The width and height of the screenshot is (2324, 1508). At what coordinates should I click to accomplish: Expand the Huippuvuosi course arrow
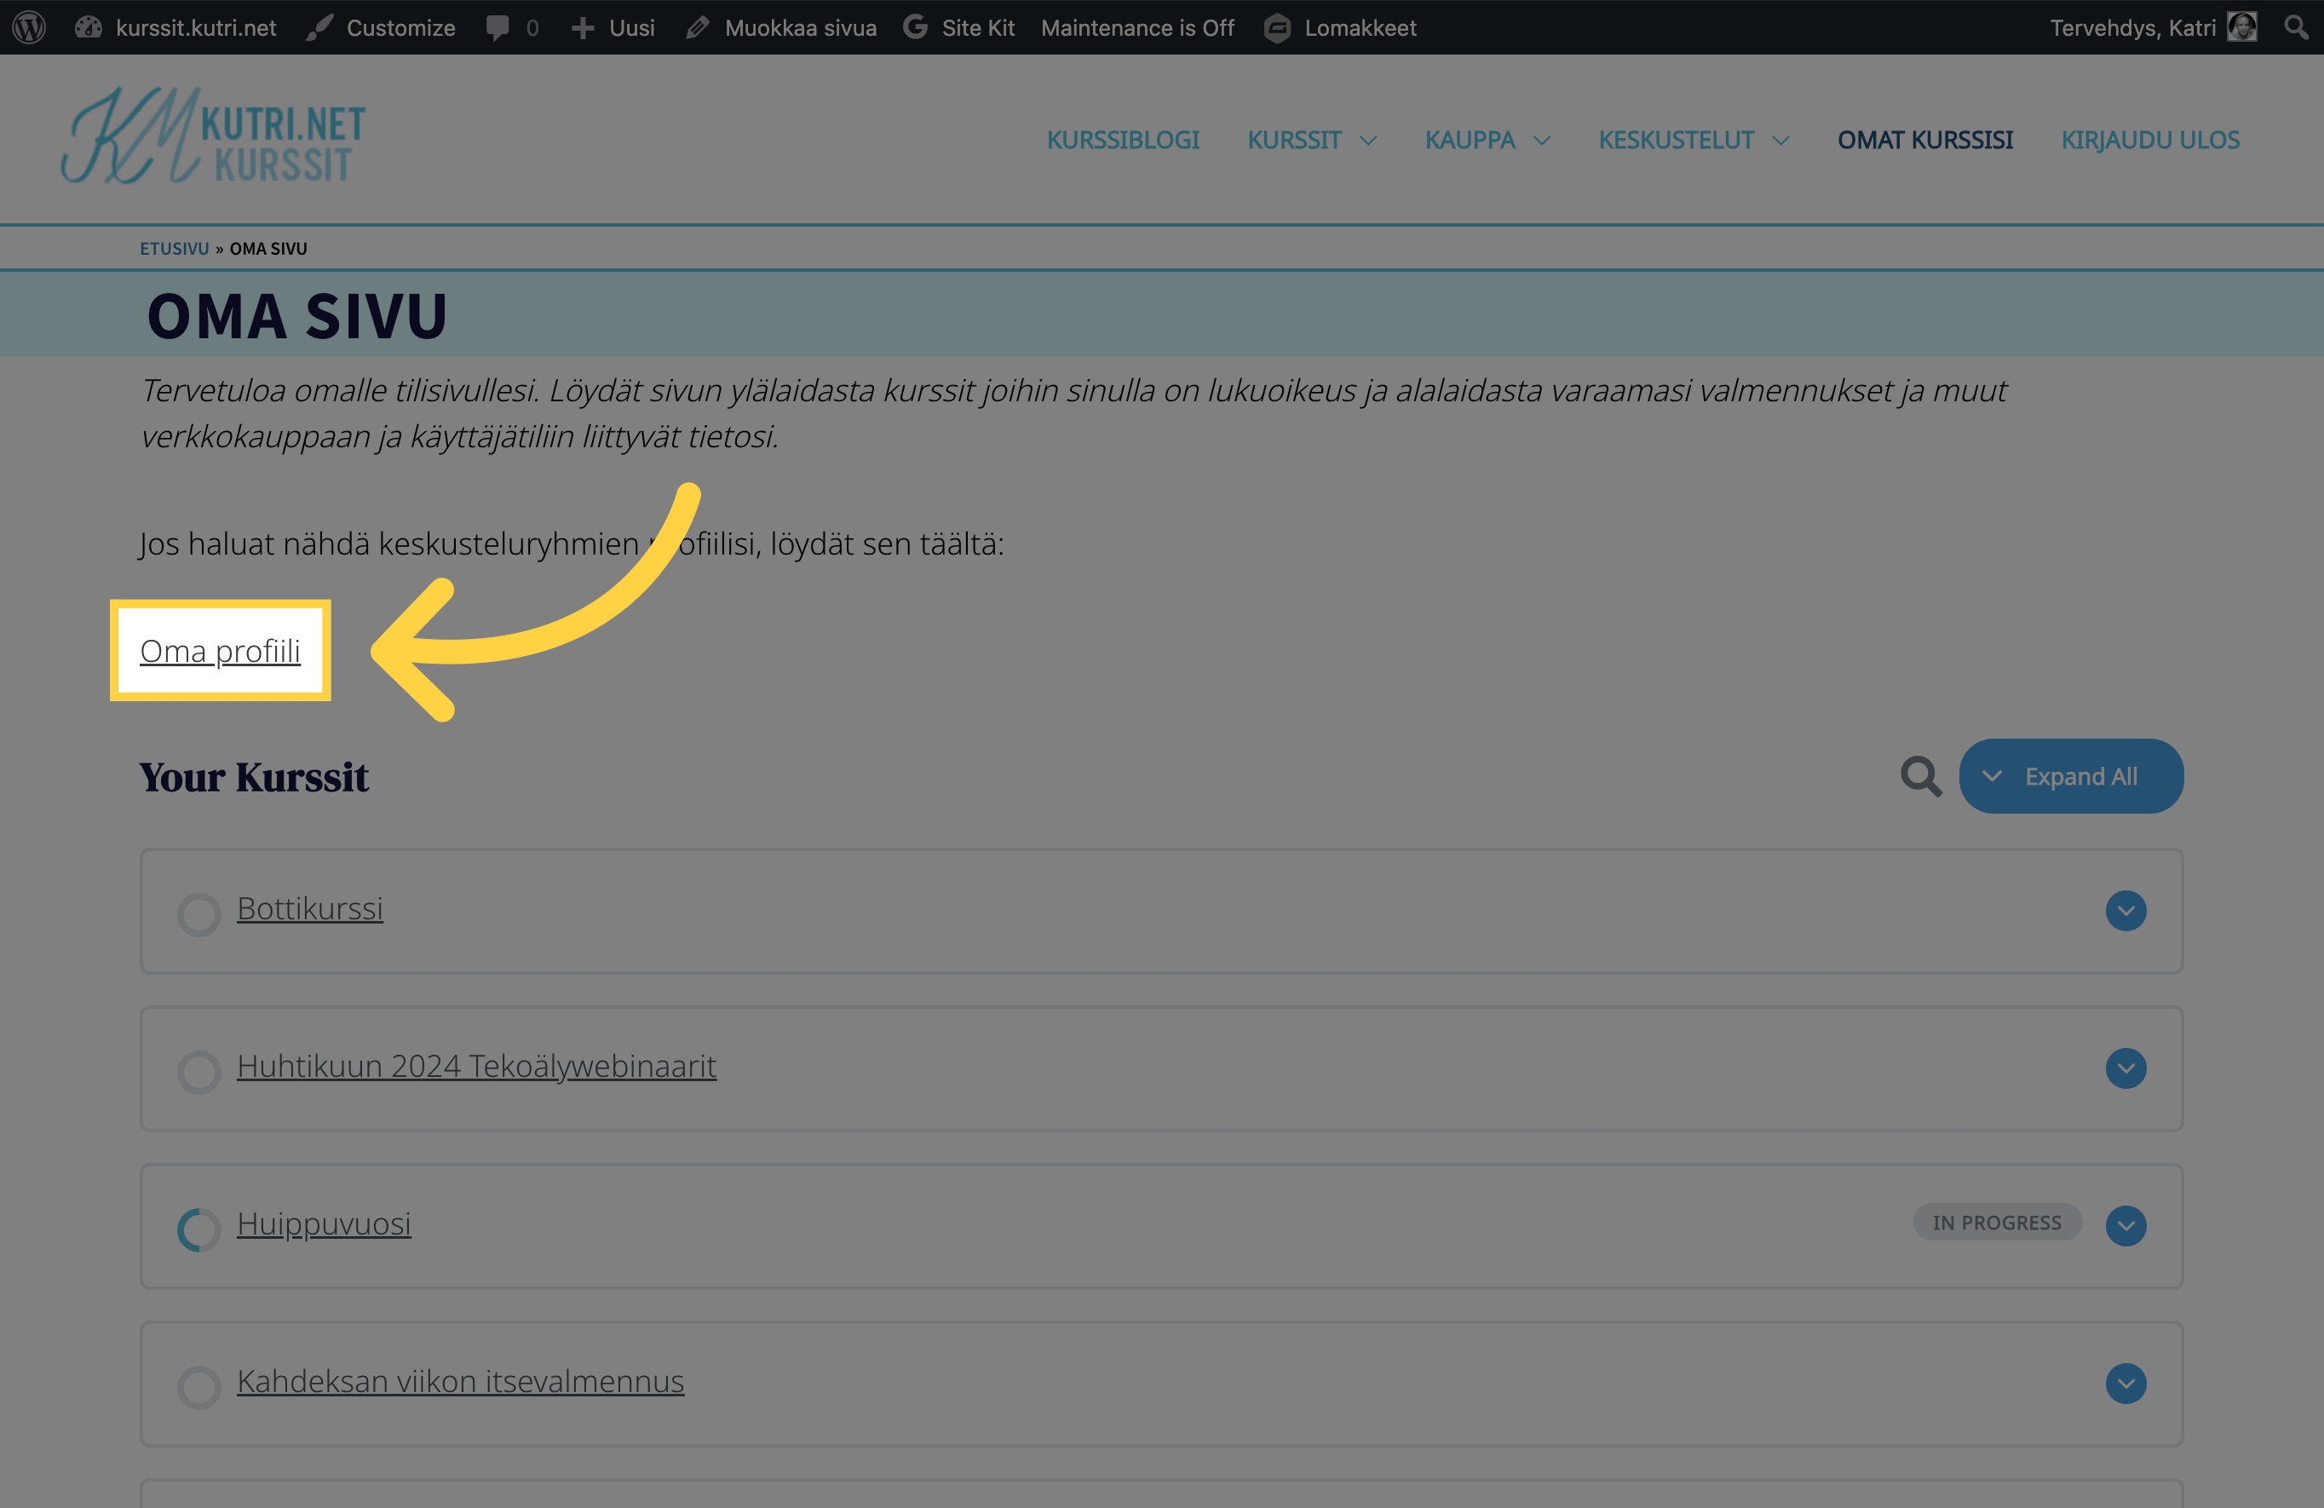[2125, 1225]
